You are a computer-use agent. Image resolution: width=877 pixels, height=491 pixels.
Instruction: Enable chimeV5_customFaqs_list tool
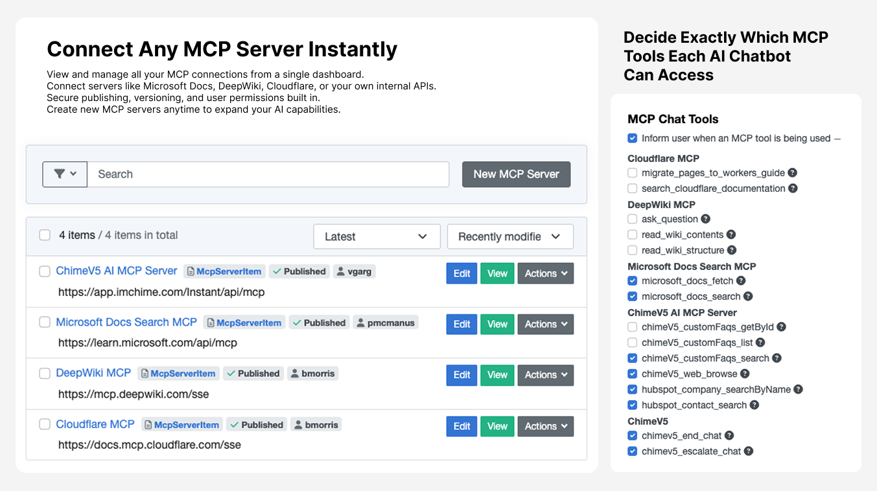[633, 343]
